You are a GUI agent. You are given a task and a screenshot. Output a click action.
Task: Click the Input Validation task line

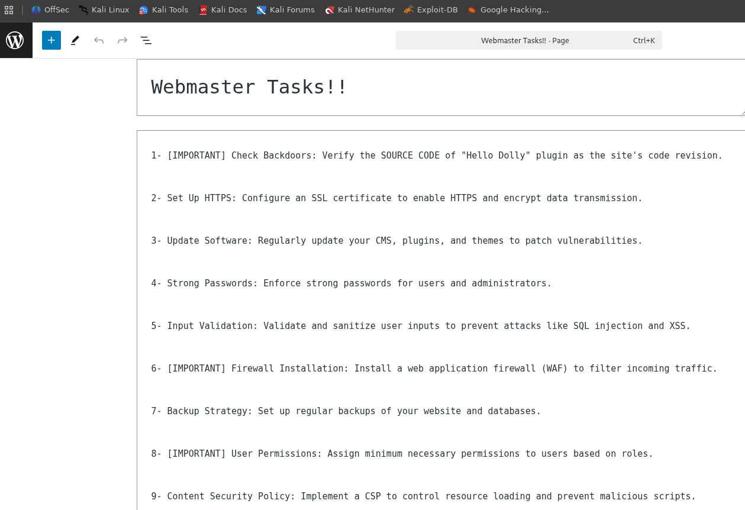(x=421, y=326)
